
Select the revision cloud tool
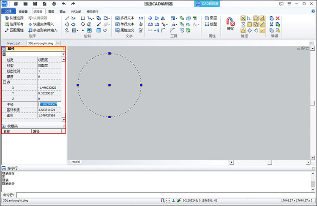(x=105, y=30)
